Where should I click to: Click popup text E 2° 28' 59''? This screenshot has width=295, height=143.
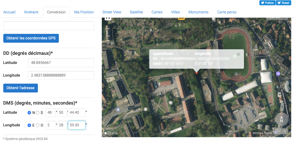coord(204,64)
